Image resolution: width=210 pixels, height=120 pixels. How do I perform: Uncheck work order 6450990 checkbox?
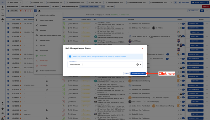pyautogui.click(x=8, y=24)
